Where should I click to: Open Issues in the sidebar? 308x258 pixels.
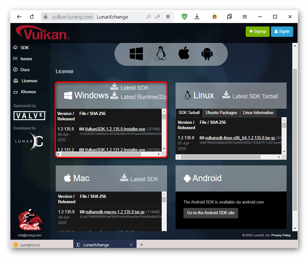(23, 59)
